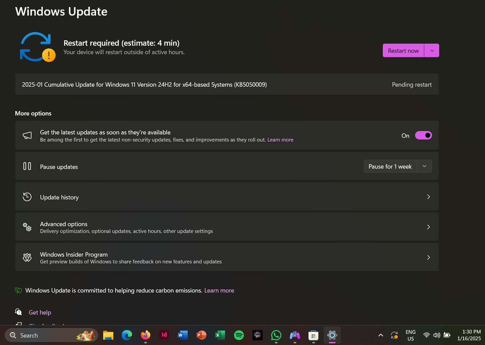Open Excel from taskbar
485x345 pixels.
point(220,335)
